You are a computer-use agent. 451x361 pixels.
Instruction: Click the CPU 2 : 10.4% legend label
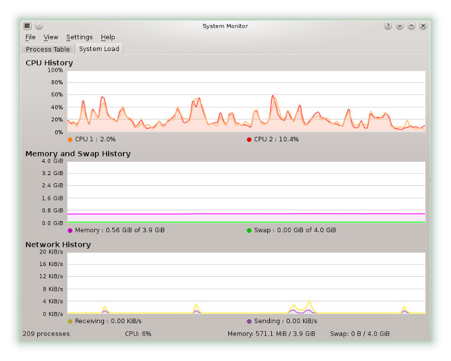[277, 139]
